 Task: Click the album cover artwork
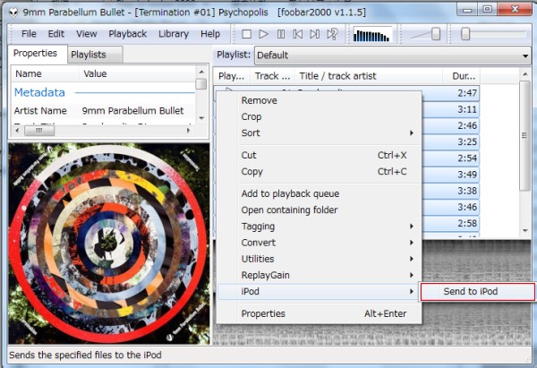(108, 241)
